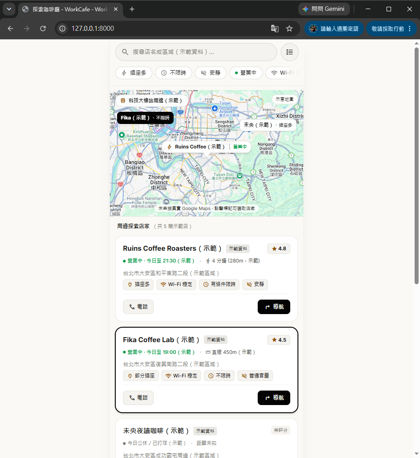Click the site information icon
420x458 pixels.
[x=62, y=29]
